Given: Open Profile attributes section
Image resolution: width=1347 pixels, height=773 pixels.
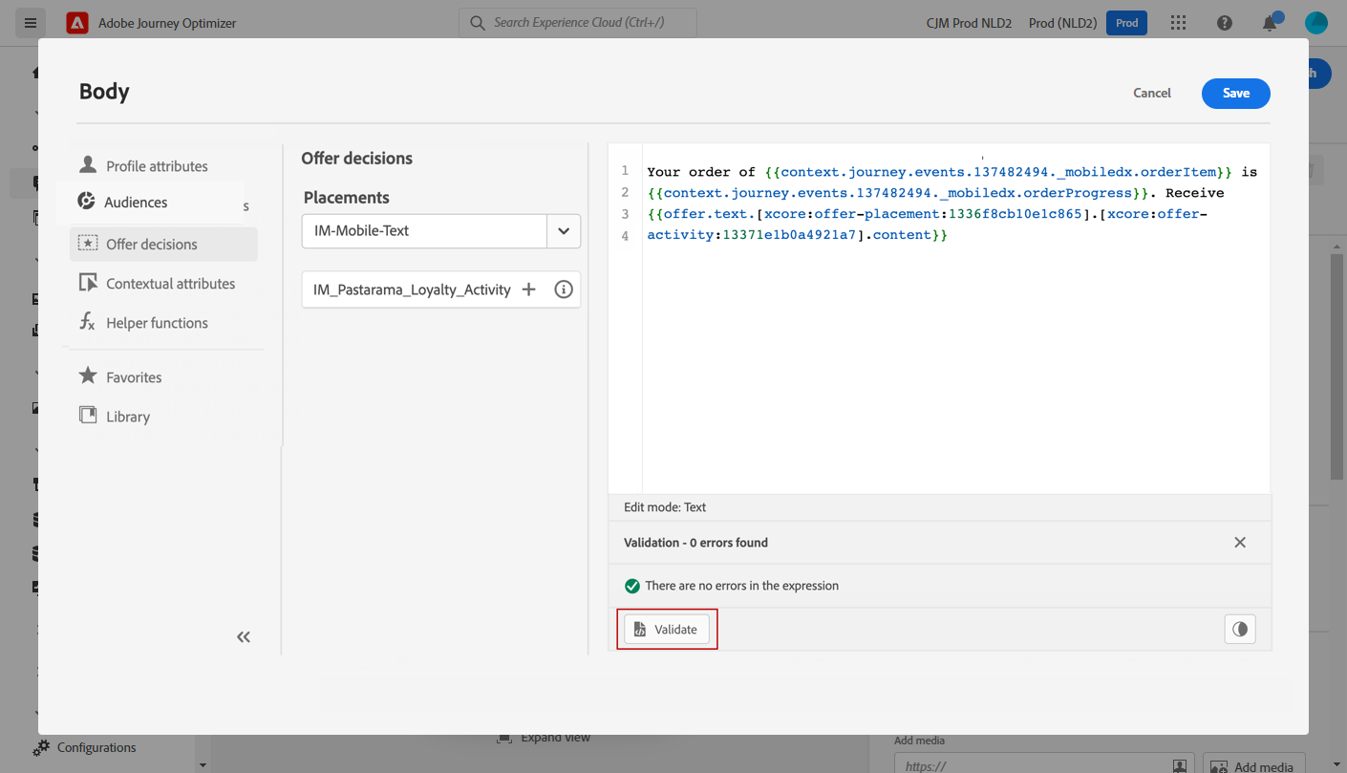Looking at the screenshot, I should [x=156, y=166].
